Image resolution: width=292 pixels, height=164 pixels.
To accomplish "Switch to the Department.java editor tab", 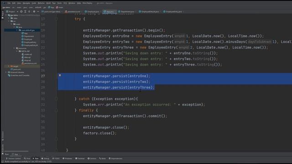I will point(127,11).
